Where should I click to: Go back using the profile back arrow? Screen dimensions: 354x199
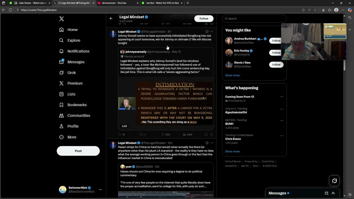point(111,19)
